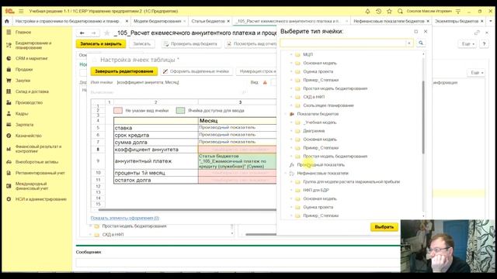This screenshot has width=497, height=279.
Task: Switch to Нефинансовые показатели бюджетов tab
Action: 389,21
